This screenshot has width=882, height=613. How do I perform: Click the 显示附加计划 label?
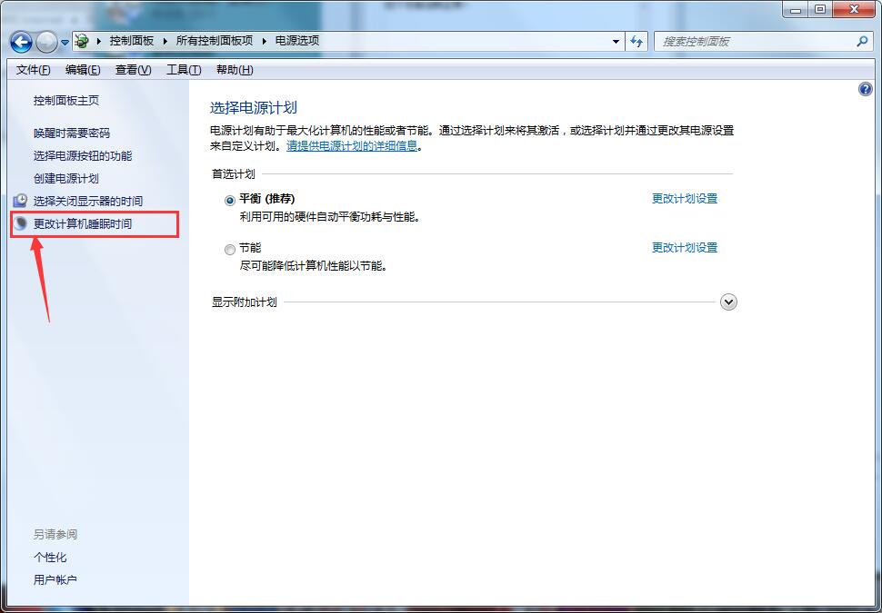(x=244, y=302)
